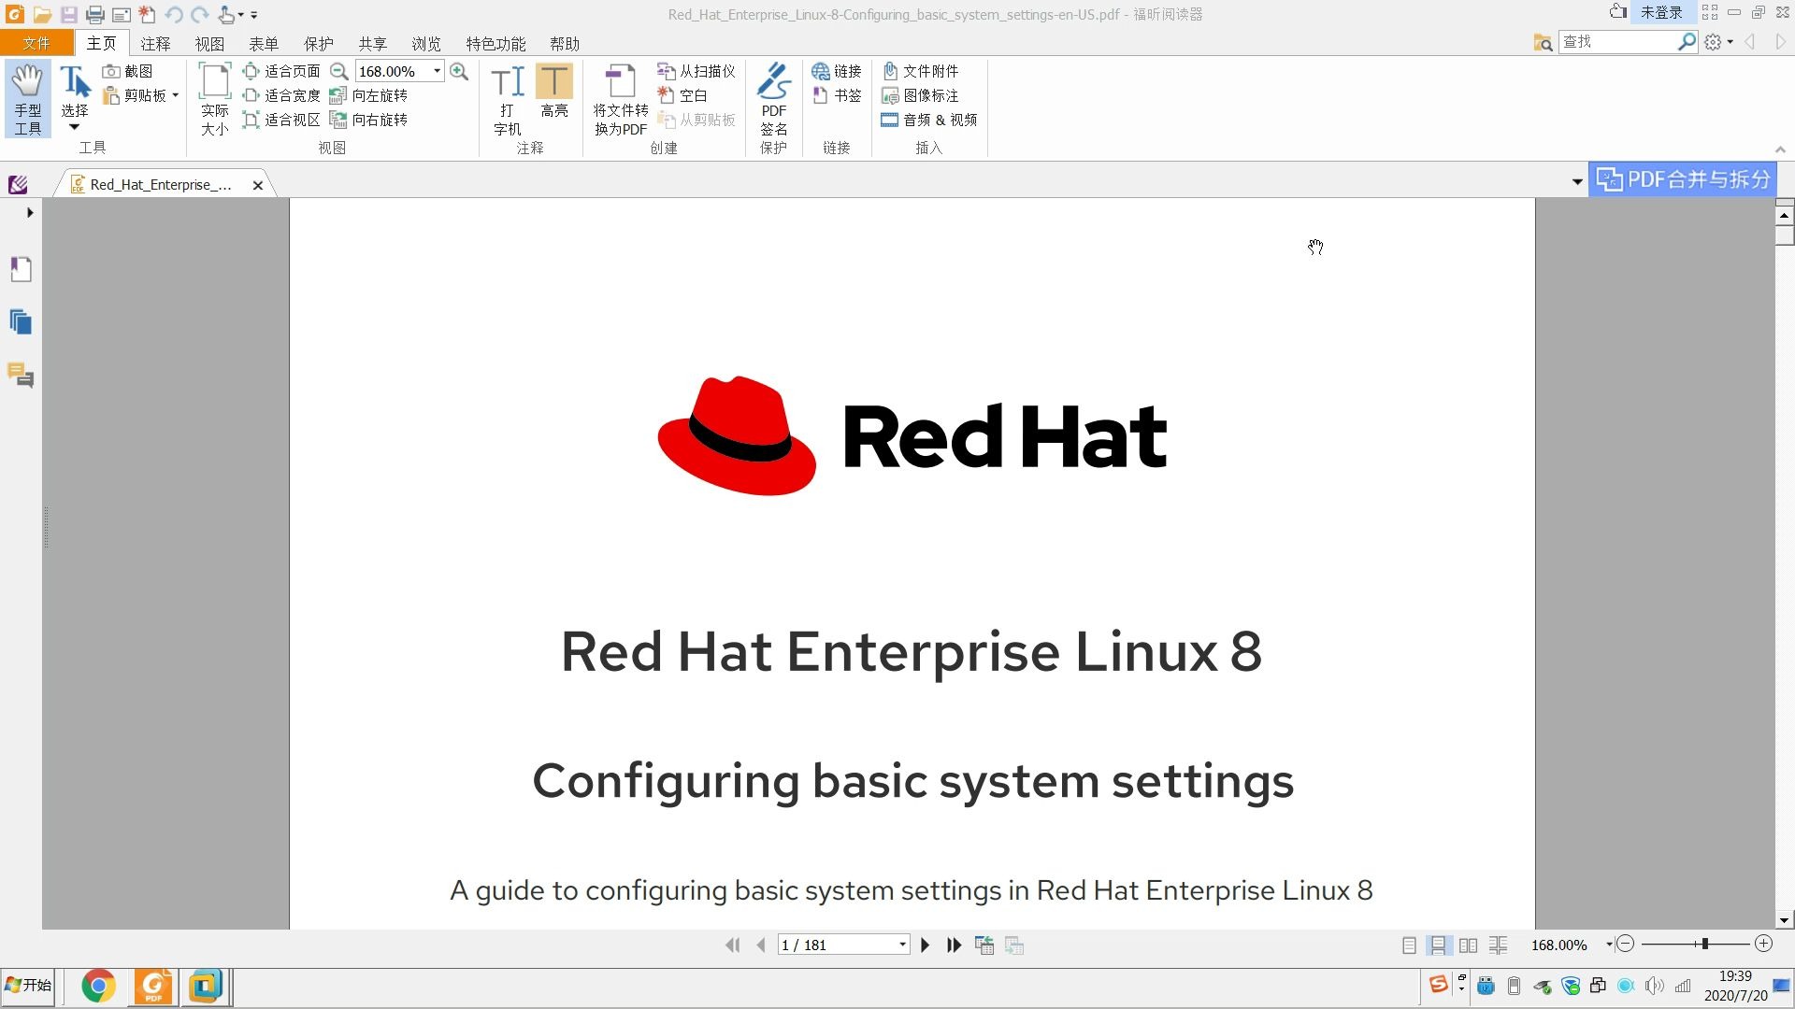Go to the first page
The height and width of the screenshot is (1009, 1795).
point(733,945)
